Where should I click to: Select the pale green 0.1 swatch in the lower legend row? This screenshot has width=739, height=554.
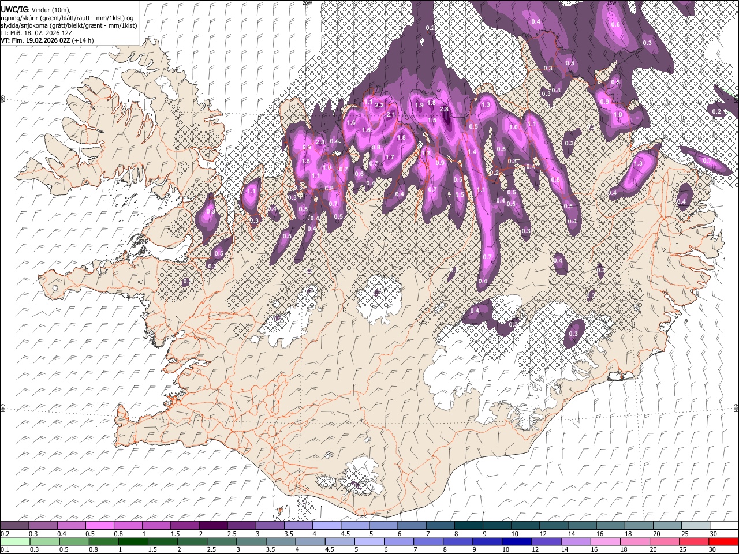pyautogui.click(x=15, y=541)
